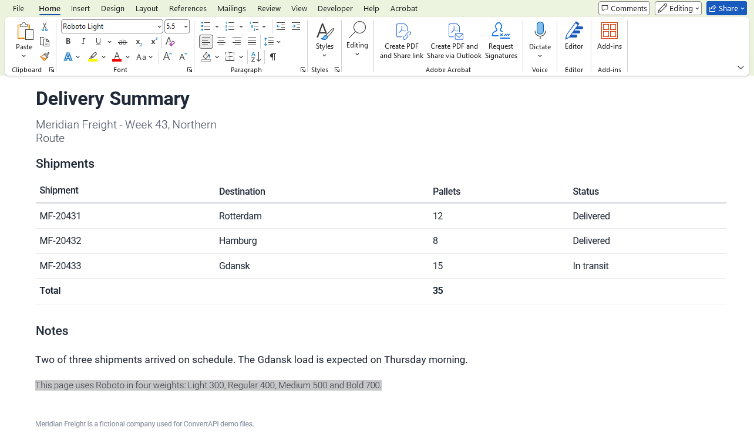Screen dimensions: 754x434
Task: Click the Share button
Action: pyautogui.click(x=727, y=8)
